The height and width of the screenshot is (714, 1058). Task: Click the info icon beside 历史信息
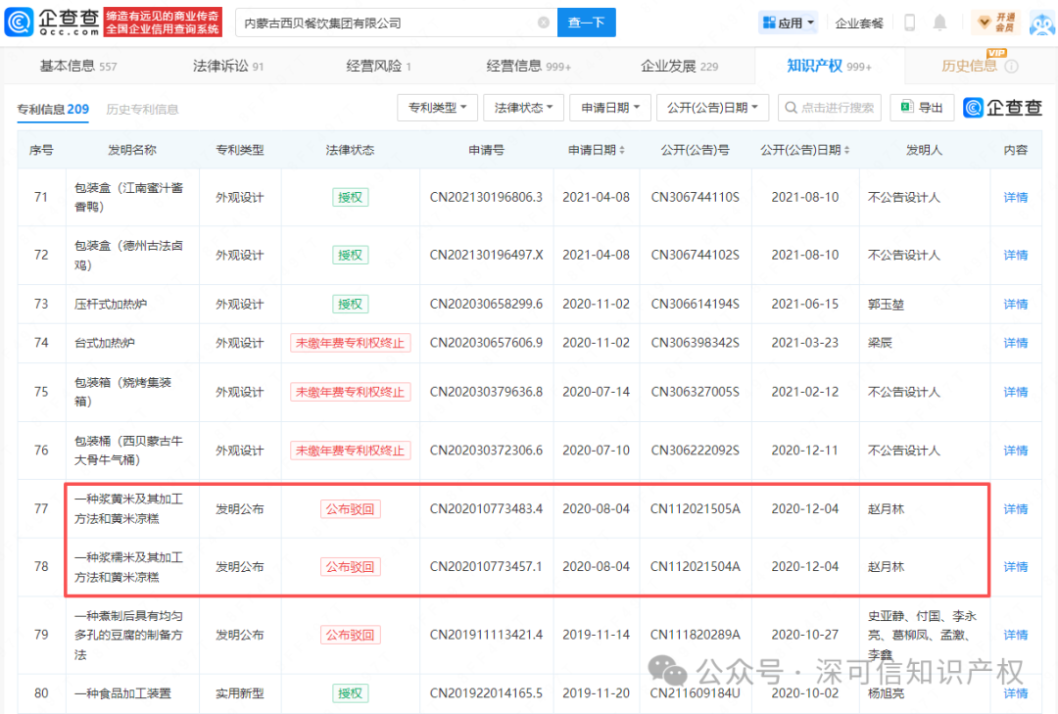[x=1011, y=67]
